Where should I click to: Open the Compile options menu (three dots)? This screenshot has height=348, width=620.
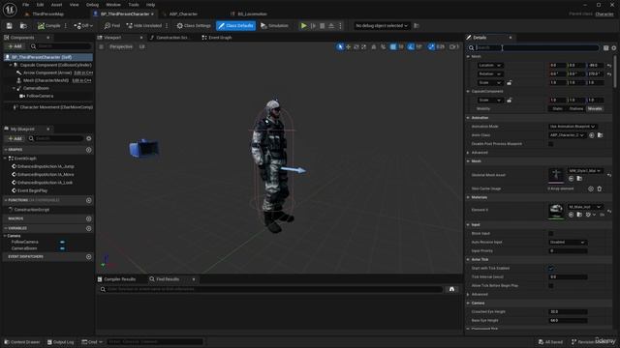tap(66, 26)
